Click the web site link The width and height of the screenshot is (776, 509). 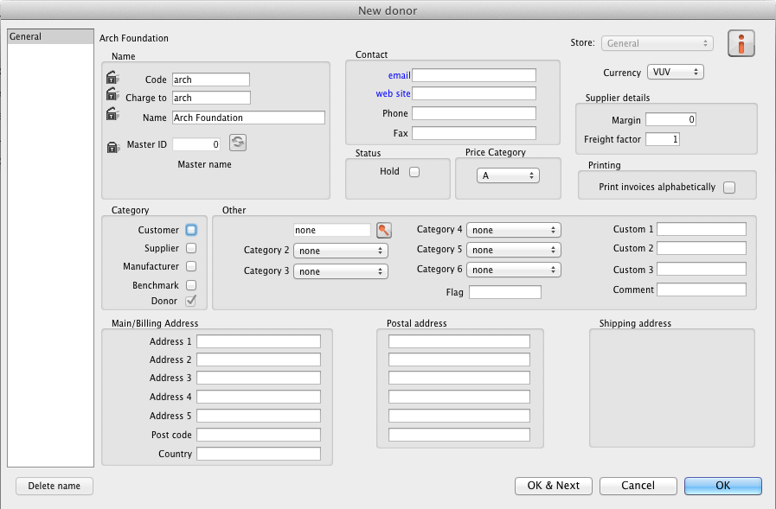click(x=393, y=93)
